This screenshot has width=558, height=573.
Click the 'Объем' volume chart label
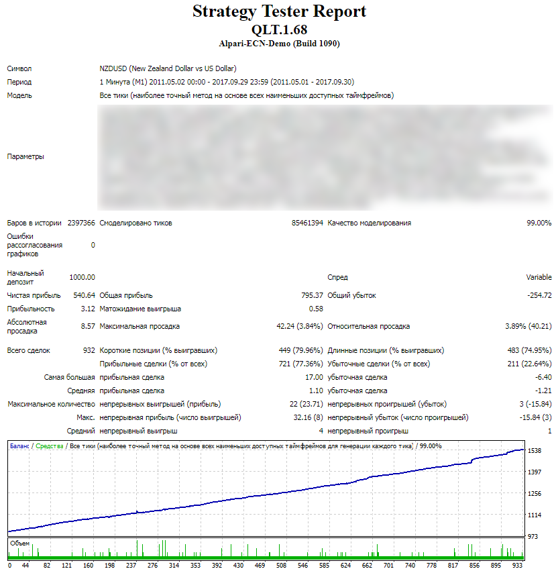click(19, 543)
